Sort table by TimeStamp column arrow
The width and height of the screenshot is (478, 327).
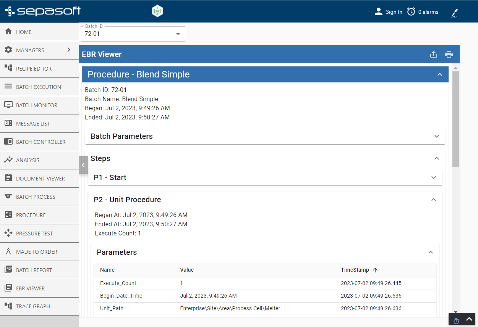tap(375, 270)
